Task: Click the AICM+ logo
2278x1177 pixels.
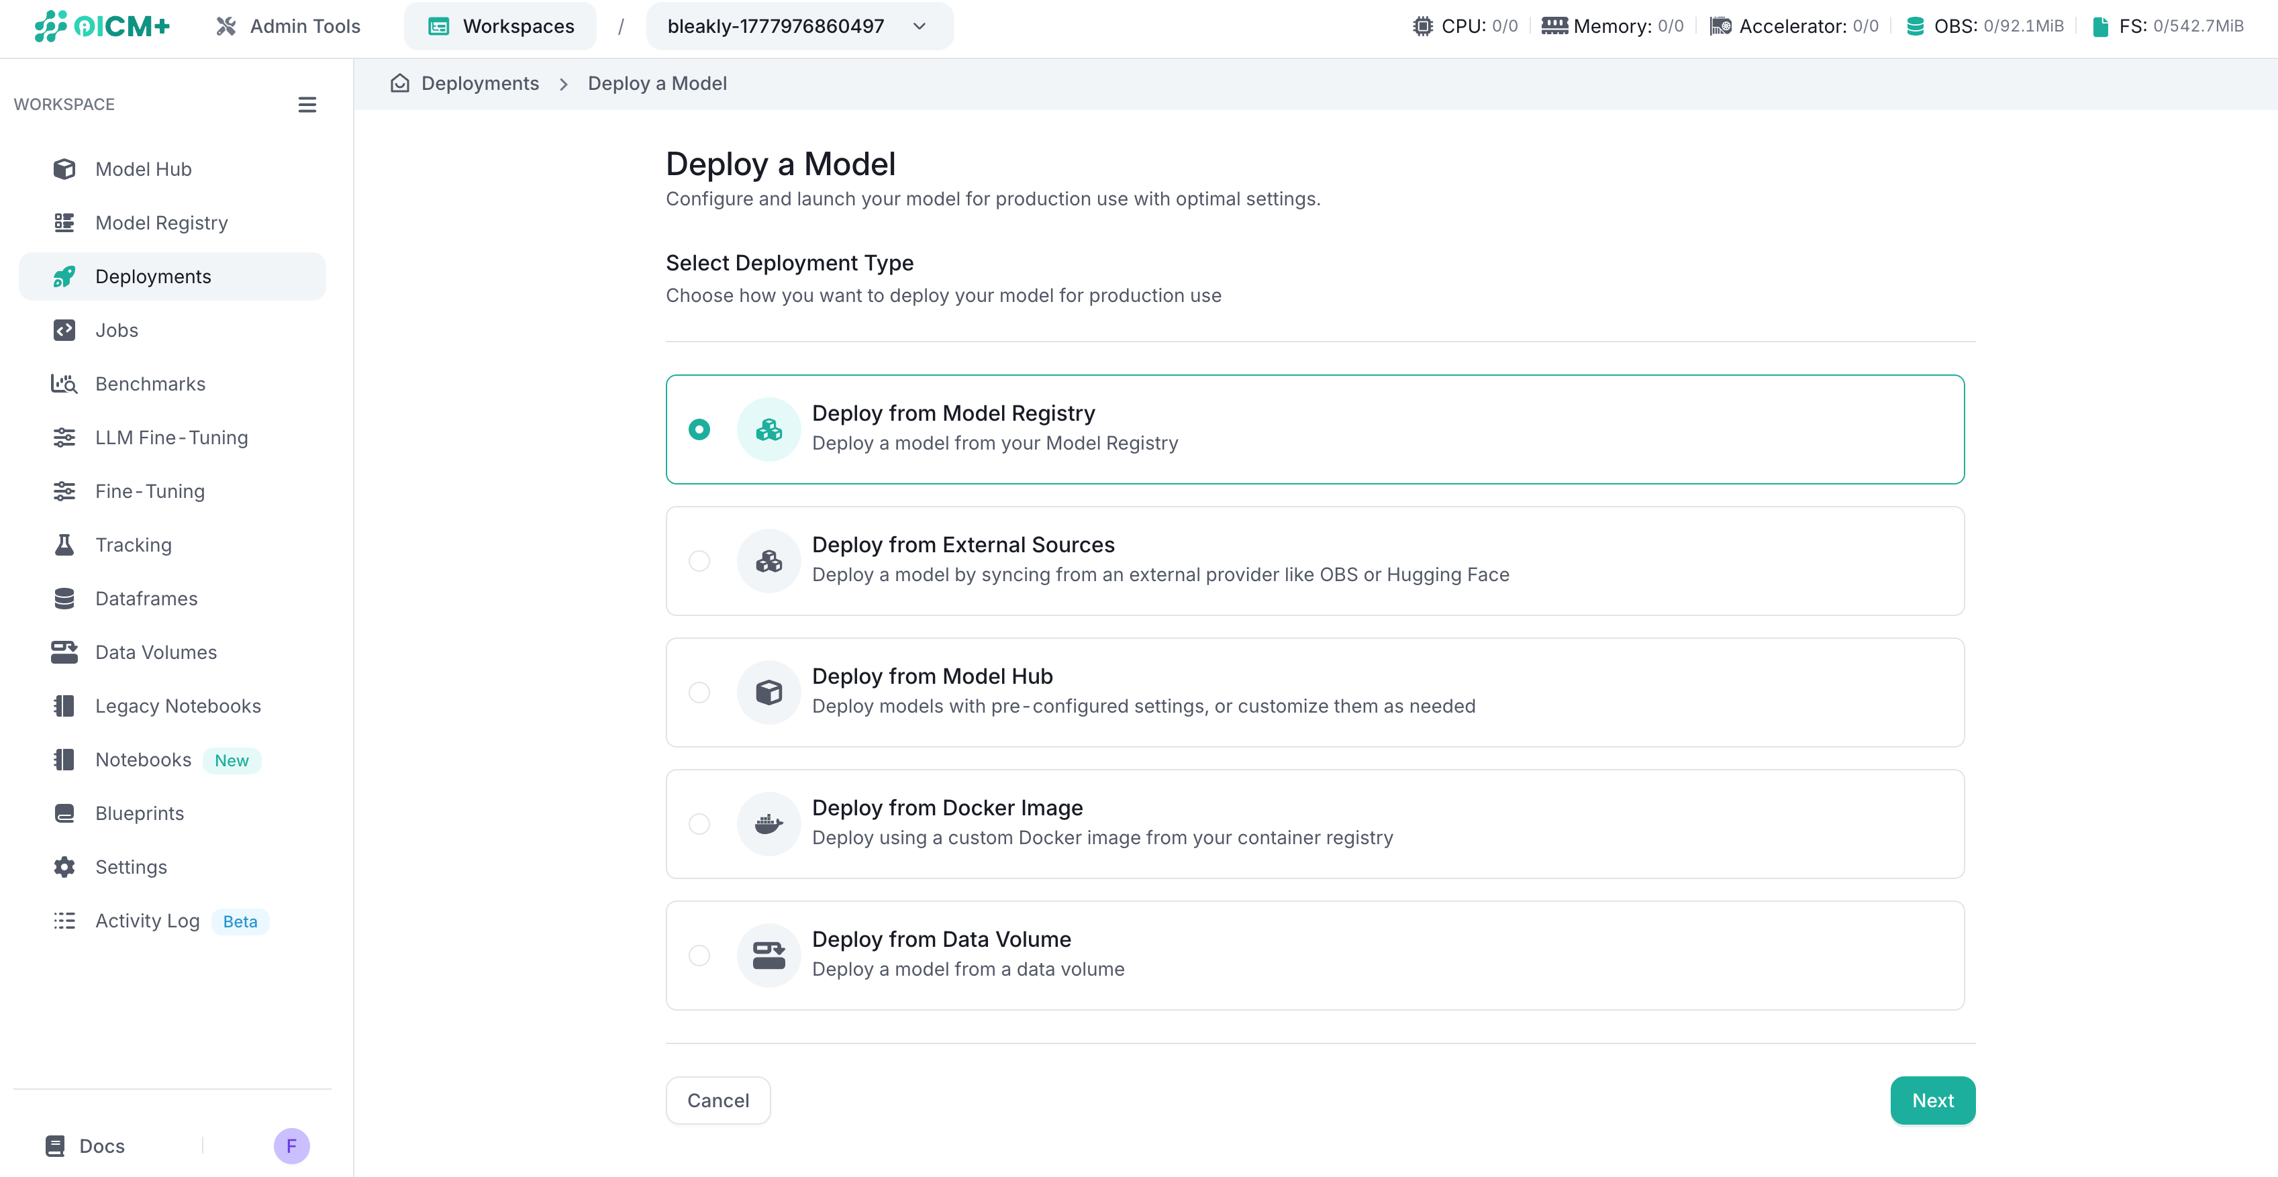Action: (x=102, y=25)
